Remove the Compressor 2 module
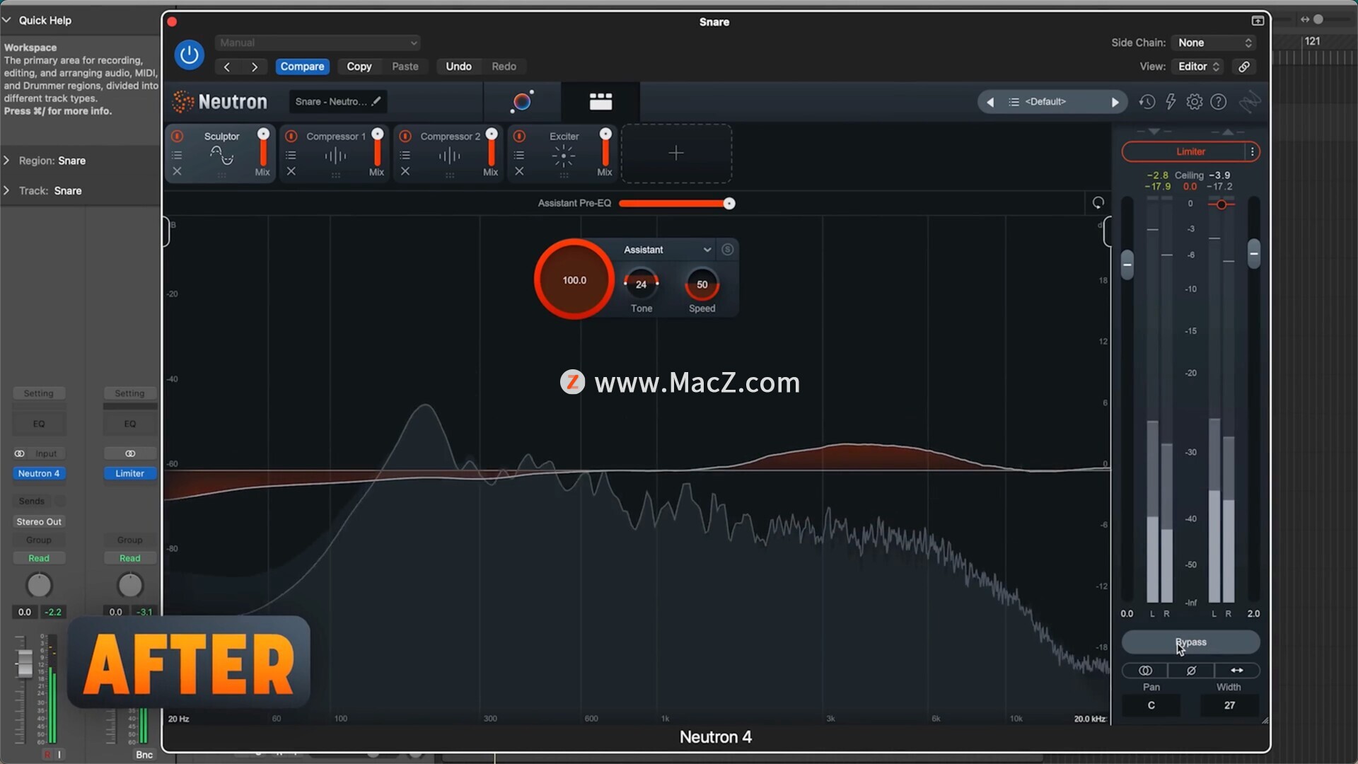Image resolution: width=1358 pixels, height=764 pixels. point(405,171)
